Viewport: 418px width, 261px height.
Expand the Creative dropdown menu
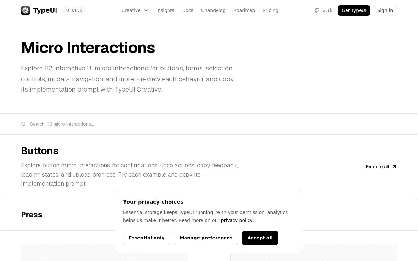click(135, 10)
